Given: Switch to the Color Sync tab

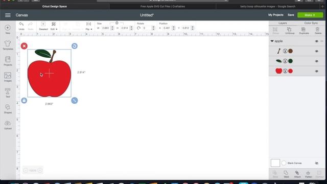Looking at the screenshot, I should tap(311, 23).
